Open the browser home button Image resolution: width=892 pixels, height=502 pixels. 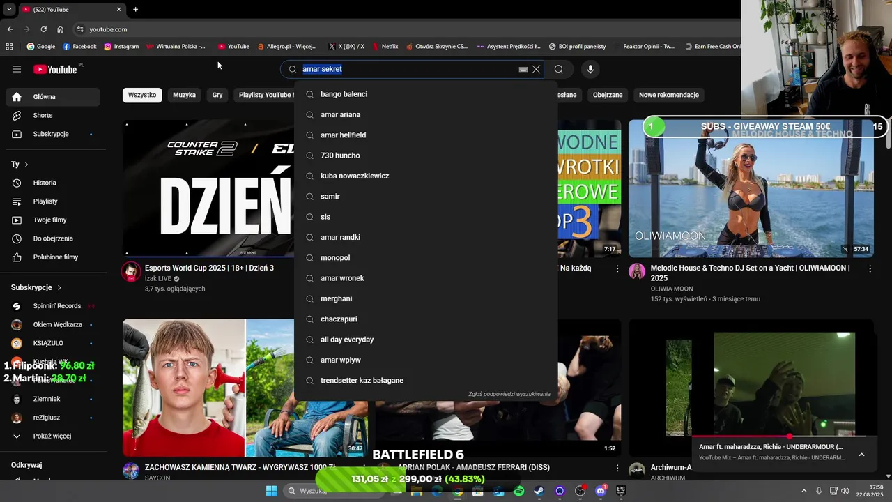point(61,29)
